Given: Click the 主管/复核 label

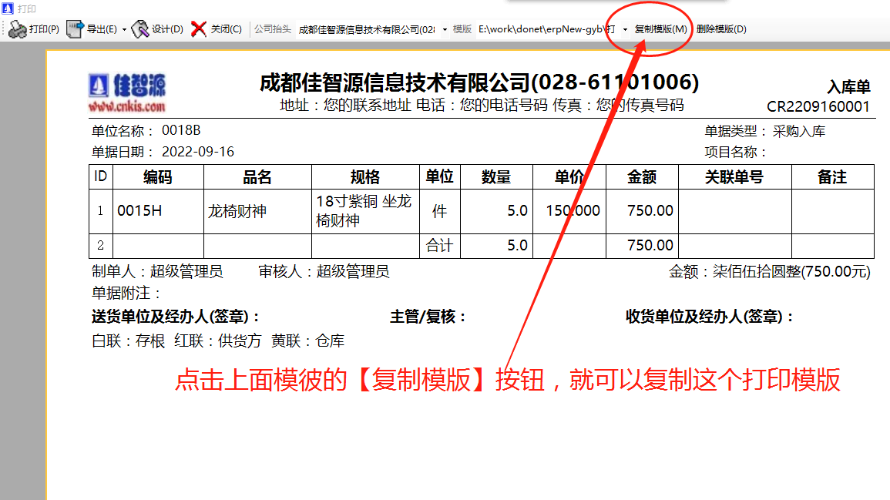Looking at the screenshot, I should [x=428, y=316].
